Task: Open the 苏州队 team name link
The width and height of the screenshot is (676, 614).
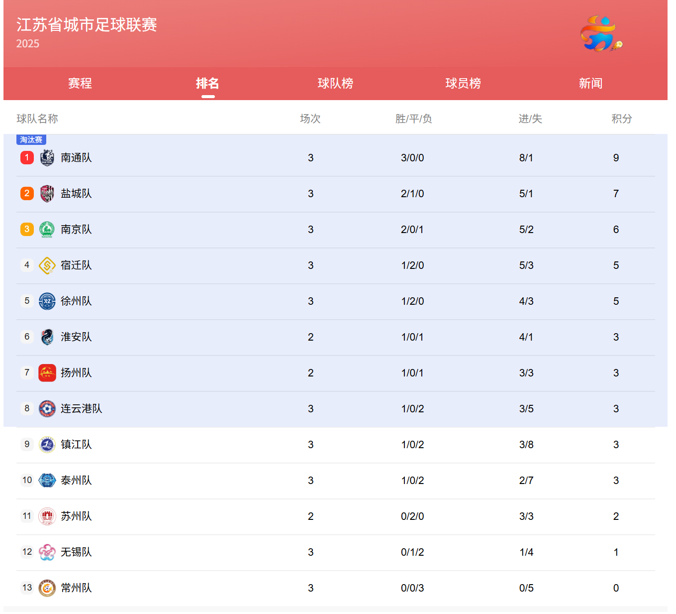Action: click(x=76, y=516)
